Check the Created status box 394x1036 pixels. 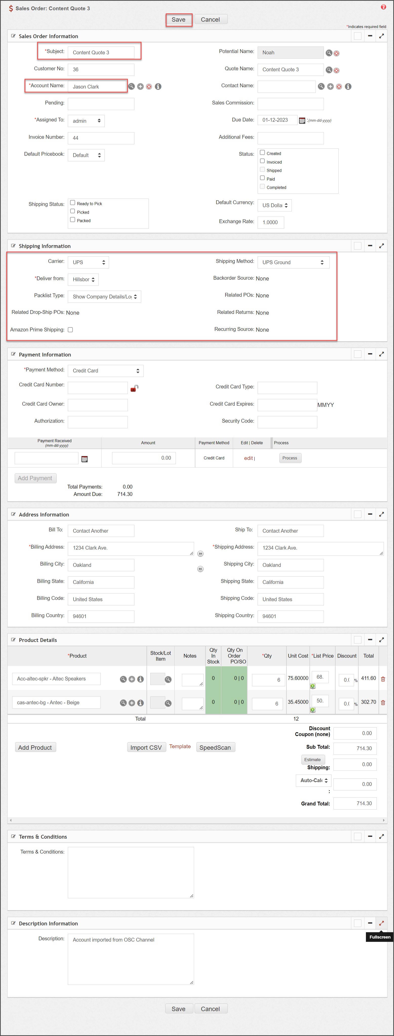[x=262, y=153]
